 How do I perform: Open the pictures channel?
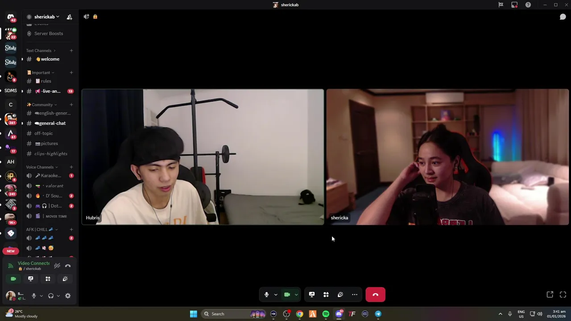click(x=49, y=144)
